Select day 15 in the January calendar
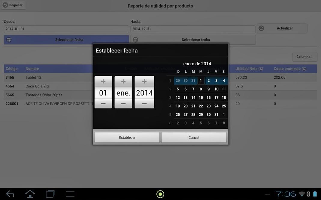The image size is (321, 200). click(x=201, y=98)
